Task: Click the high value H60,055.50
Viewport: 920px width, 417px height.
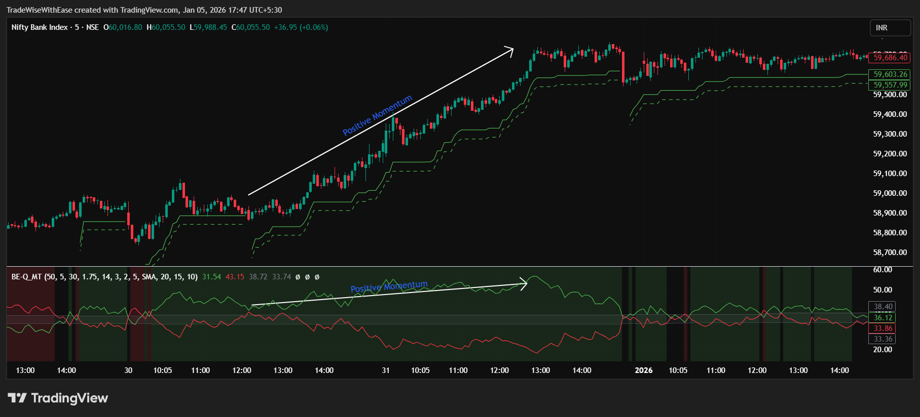Action: click(166, 27)
